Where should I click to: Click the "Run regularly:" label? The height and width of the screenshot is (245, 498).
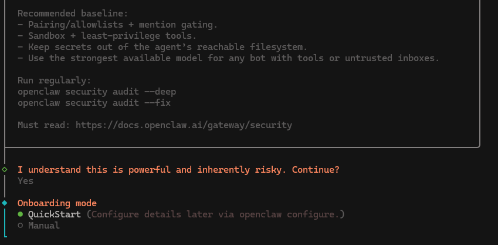[x=54, y=80]
